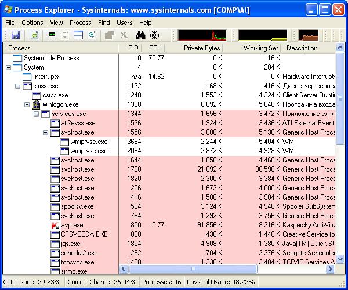
Task: Show the lower pane toolbar icon
Action: 78,35
